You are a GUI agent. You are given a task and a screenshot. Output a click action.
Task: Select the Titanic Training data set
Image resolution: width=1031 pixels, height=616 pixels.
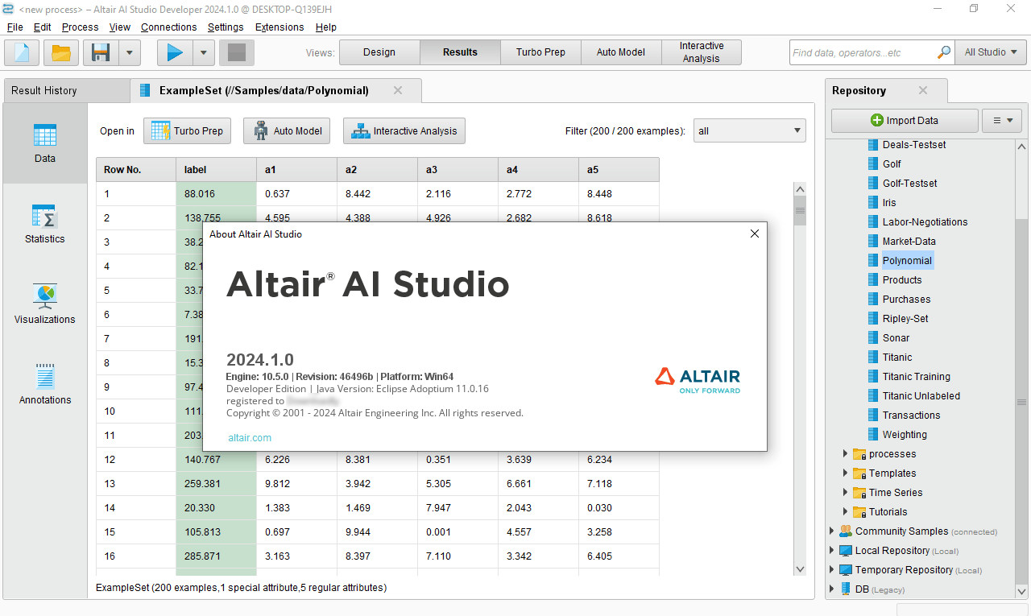916,377
